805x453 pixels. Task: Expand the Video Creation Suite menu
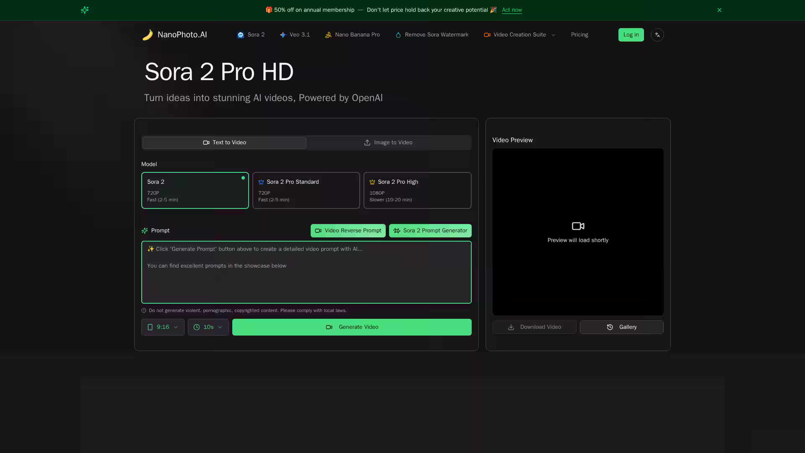coord(519,35)
